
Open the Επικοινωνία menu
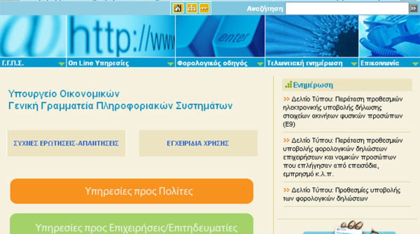380,63
